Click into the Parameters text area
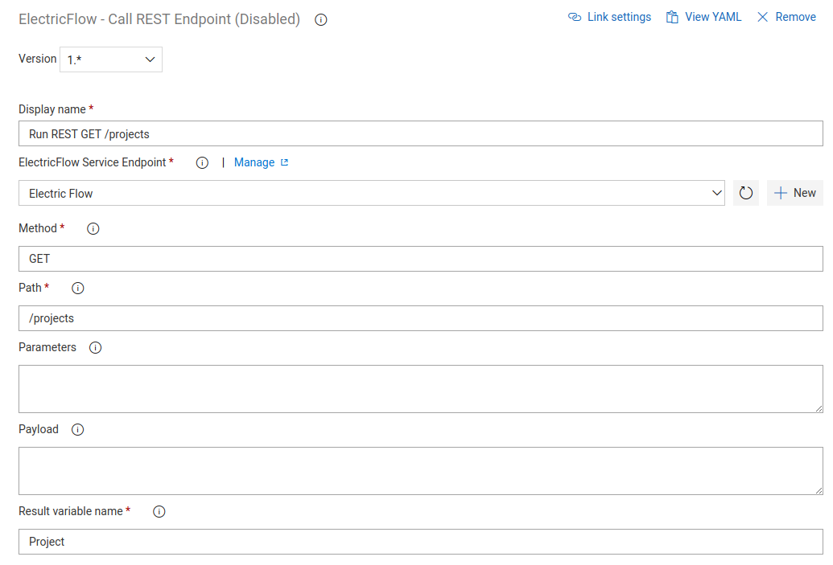 [x=421, y=389]
